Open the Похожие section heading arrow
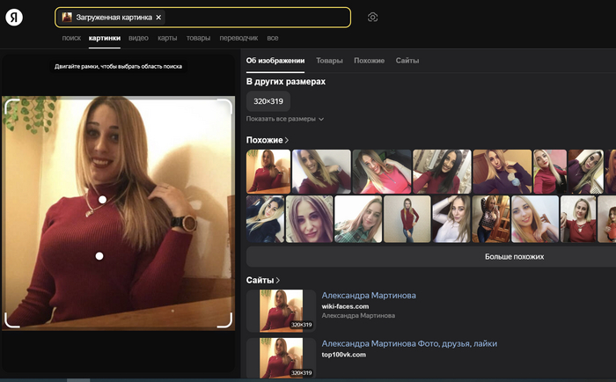616x382 pixels. click(287, 140)
